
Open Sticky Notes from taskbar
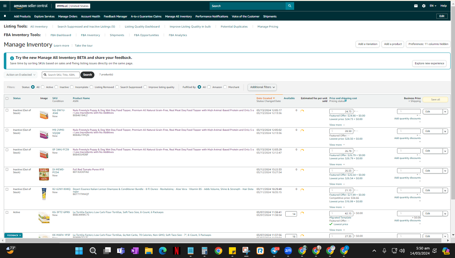(232, 251)
